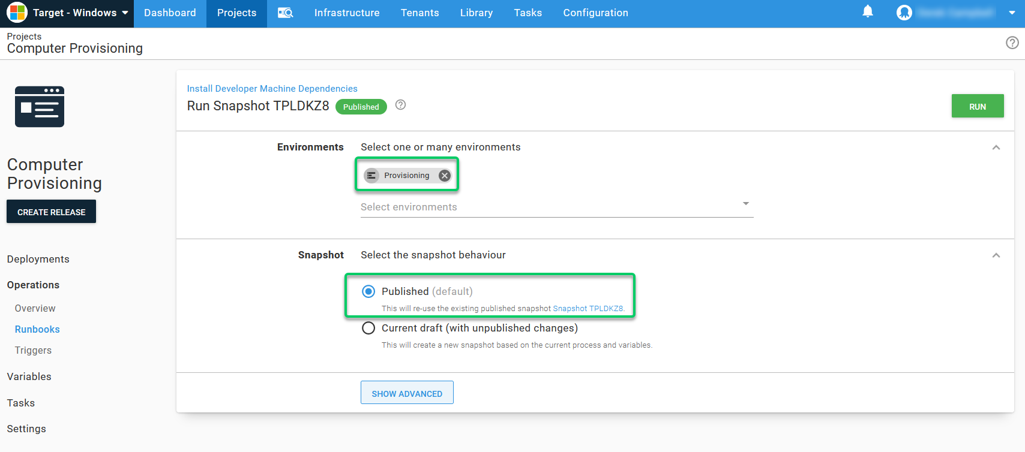Remove the Provisioning environment chip
1025x452 pixels.
[444, 176]
